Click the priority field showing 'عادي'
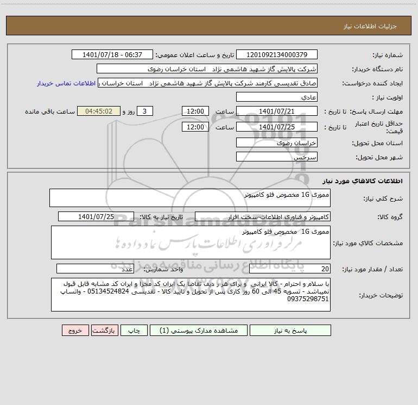 pos(277,97)
